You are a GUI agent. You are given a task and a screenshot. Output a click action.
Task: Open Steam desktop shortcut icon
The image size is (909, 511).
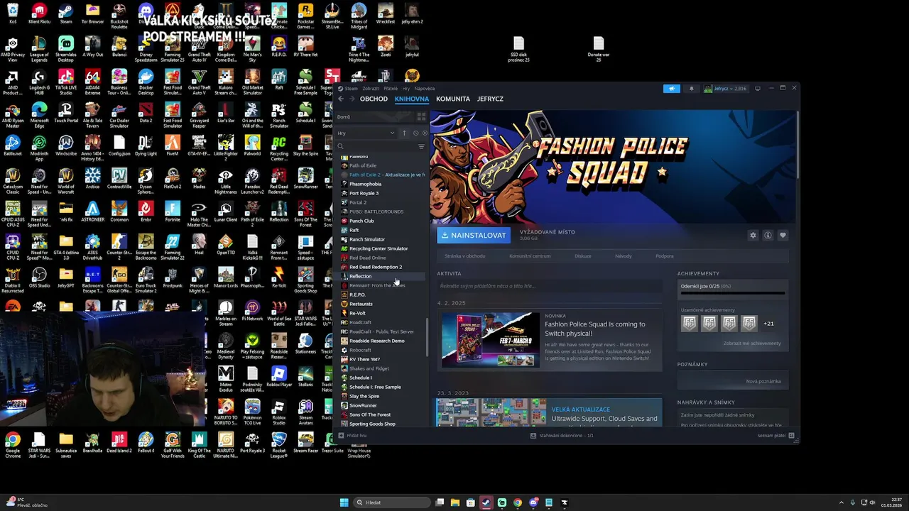coord(66,13)
